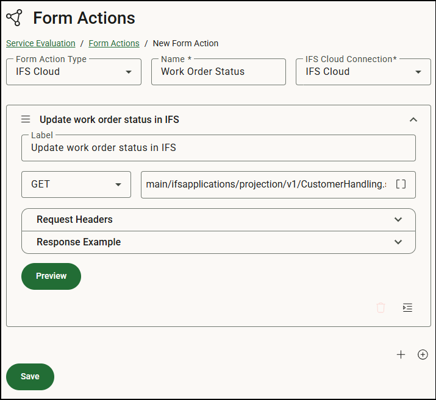Delete step with the trash icon
This screenshot has width=436, height=400.
point(381,307)
